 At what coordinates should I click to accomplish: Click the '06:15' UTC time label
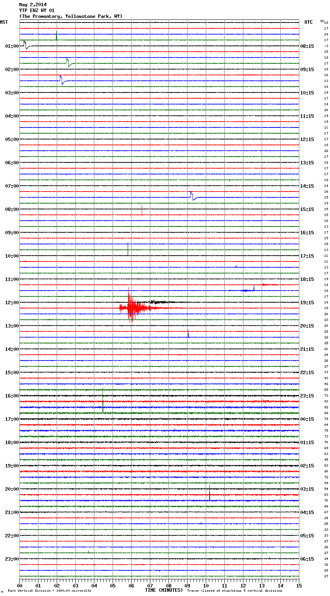pos(307,559)
